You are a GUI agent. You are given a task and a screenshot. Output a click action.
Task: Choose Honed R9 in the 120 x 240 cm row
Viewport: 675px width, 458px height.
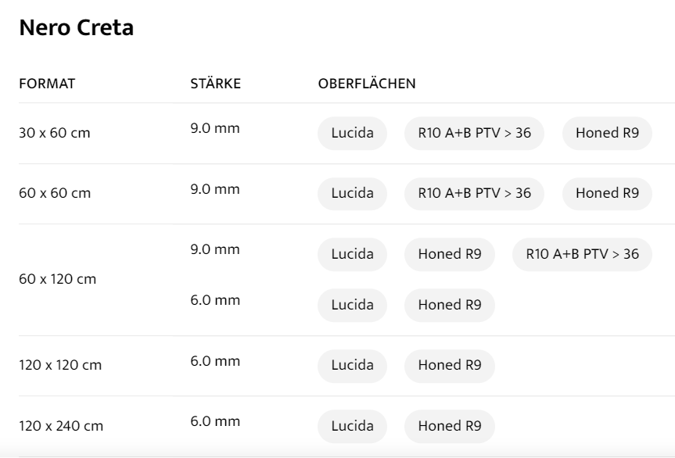click(x=449, y=426)
